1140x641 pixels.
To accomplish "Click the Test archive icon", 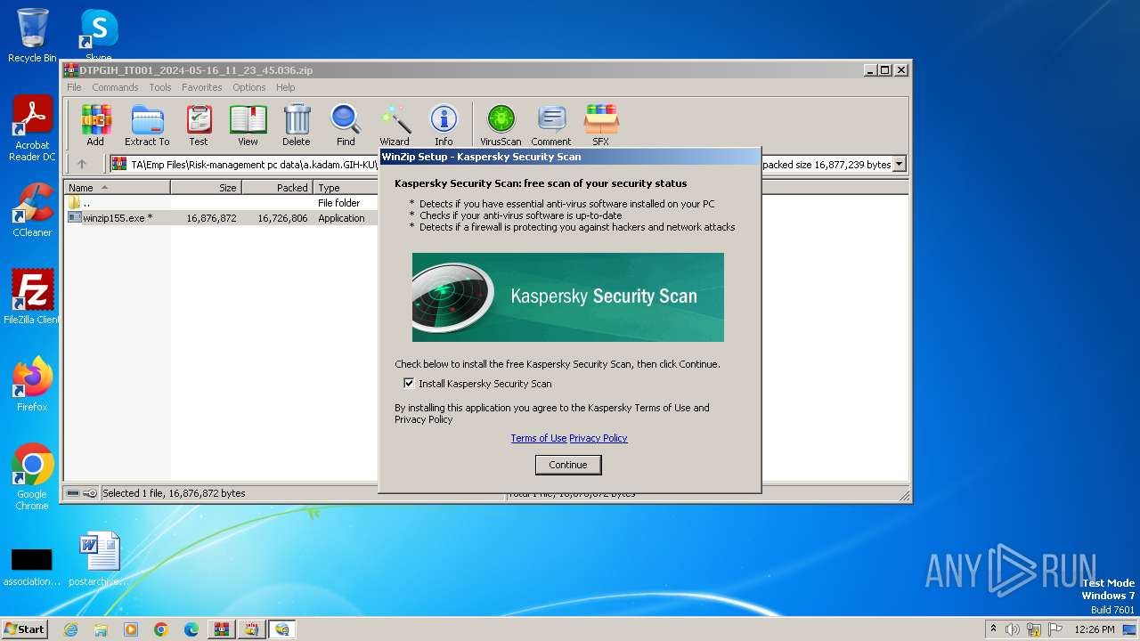I will (x=199, y=125).
